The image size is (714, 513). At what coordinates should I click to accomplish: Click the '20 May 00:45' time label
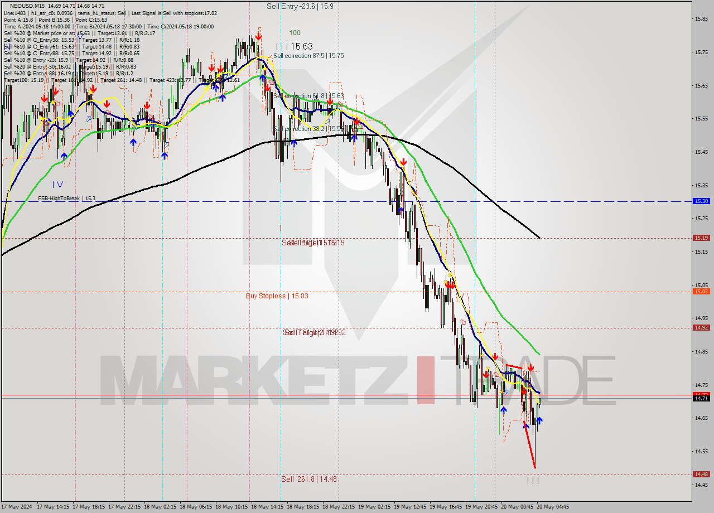518,507
